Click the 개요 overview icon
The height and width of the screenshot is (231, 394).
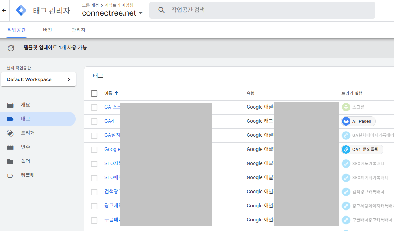(10, 105)
